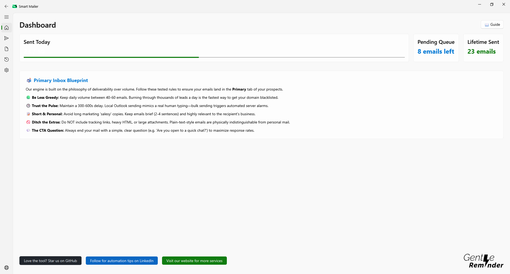This screenshot has width=510, height=274.
Task: Minimize the Smart Mailer window
Action: [x=480, y=4]
